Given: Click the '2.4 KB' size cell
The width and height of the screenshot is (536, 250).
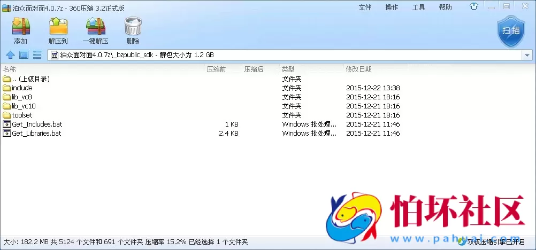Looking at the screenshot, I should pyautogui.click(x=228, y=133).
